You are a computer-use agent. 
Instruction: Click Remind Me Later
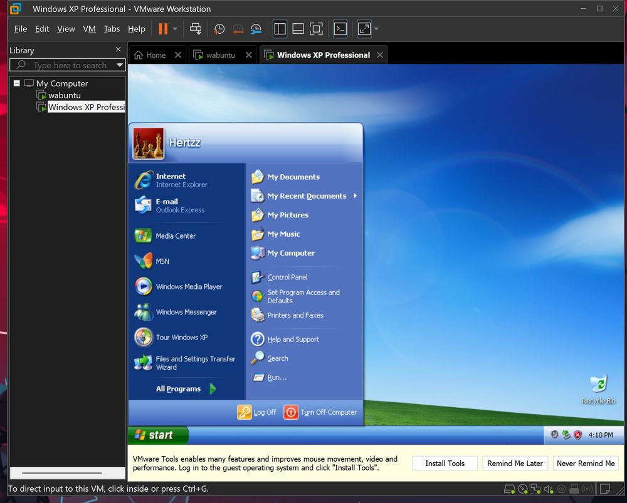click(x=515, y=464)
